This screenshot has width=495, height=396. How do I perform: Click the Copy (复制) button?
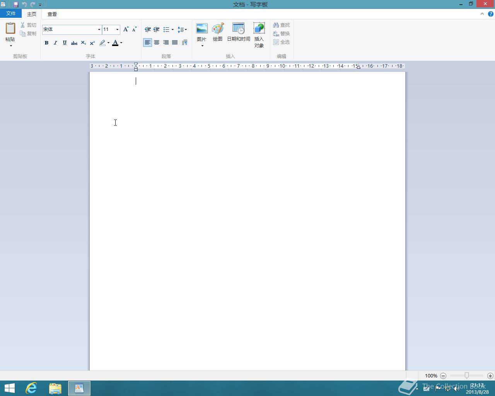(x=28, y=34)
